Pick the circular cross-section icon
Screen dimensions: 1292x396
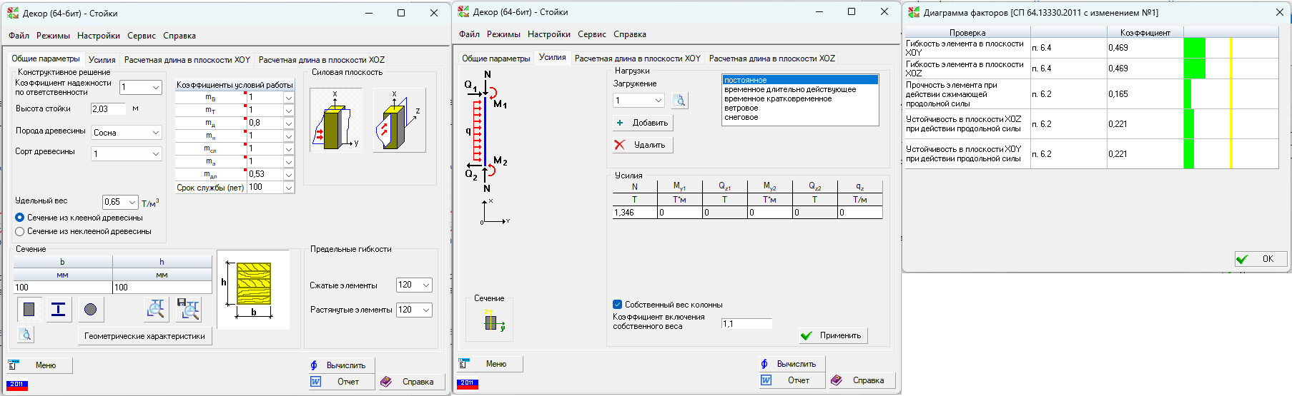(x=90, y=309)
